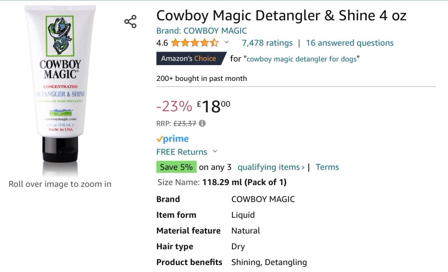Click the £18.00 price
Screen dimensions: 448x272
point(213,106)
